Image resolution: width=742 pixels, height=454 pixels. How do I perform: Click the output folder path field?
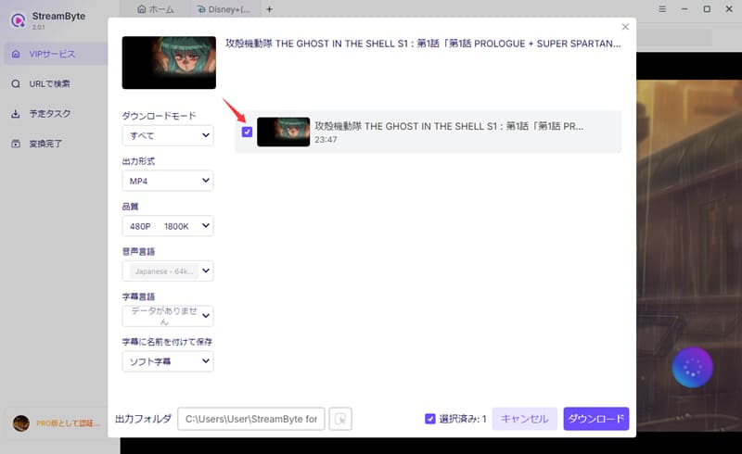click(250, 419)
